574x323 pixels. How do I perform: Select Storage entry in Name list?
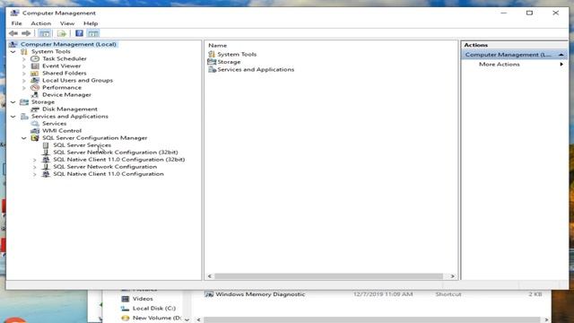(x=229, y=62)
